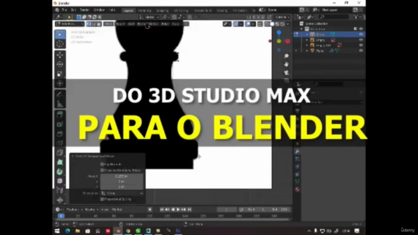The height and width of the screenshot is (235, 418).
Task: Click the red X axis gizmo ball
Action: 287,41
